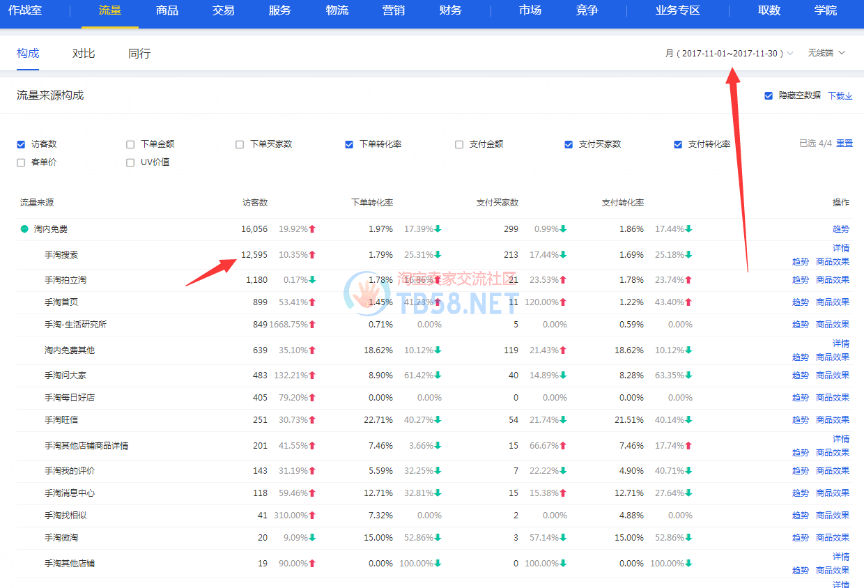
Task: Open 商品效果 for 手淘微淘 row
Action: 833,538
